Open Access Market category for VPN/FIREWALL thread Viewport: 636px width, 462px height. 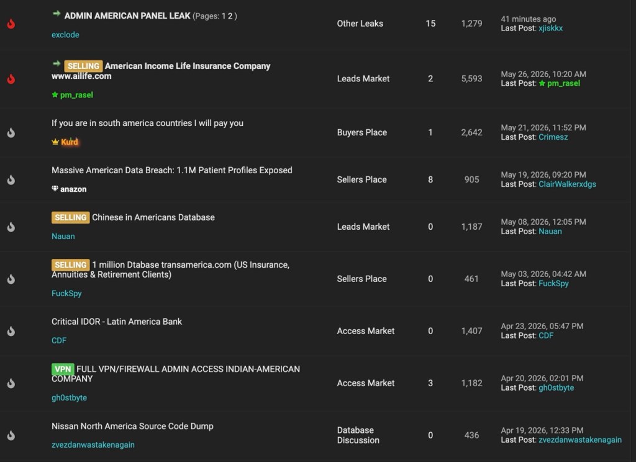(365, 383)
